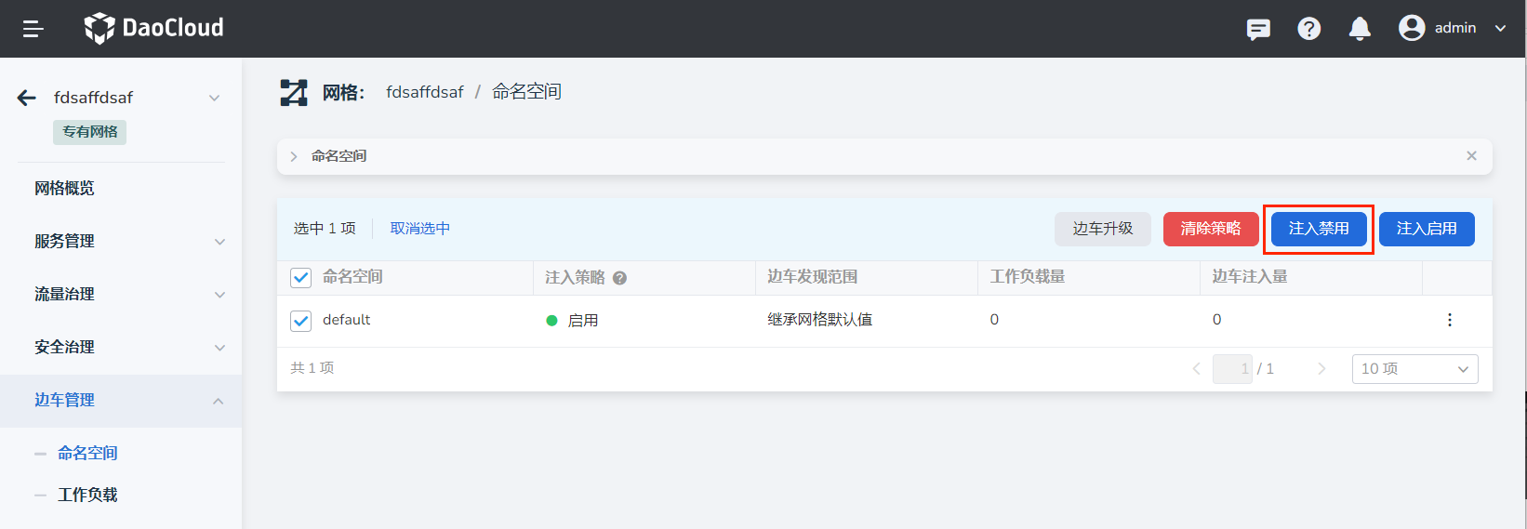Open the help question mark icon
1527x529 pixels.
1308,29
